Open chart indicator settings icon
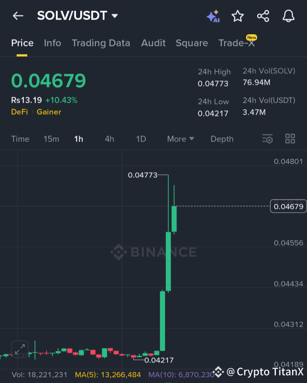This screenshot has height=383, width=307. click(x=267, y=139)
